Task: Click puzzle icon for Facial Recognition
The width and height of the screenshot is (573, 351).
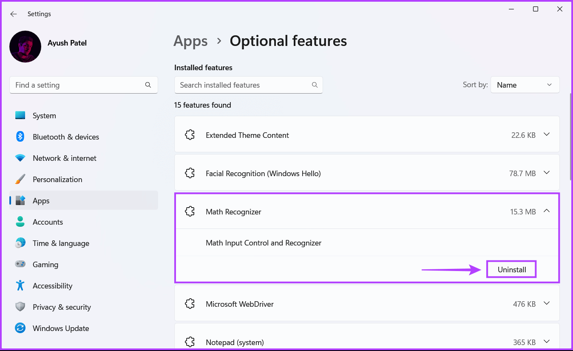Action: click(190, 173)
